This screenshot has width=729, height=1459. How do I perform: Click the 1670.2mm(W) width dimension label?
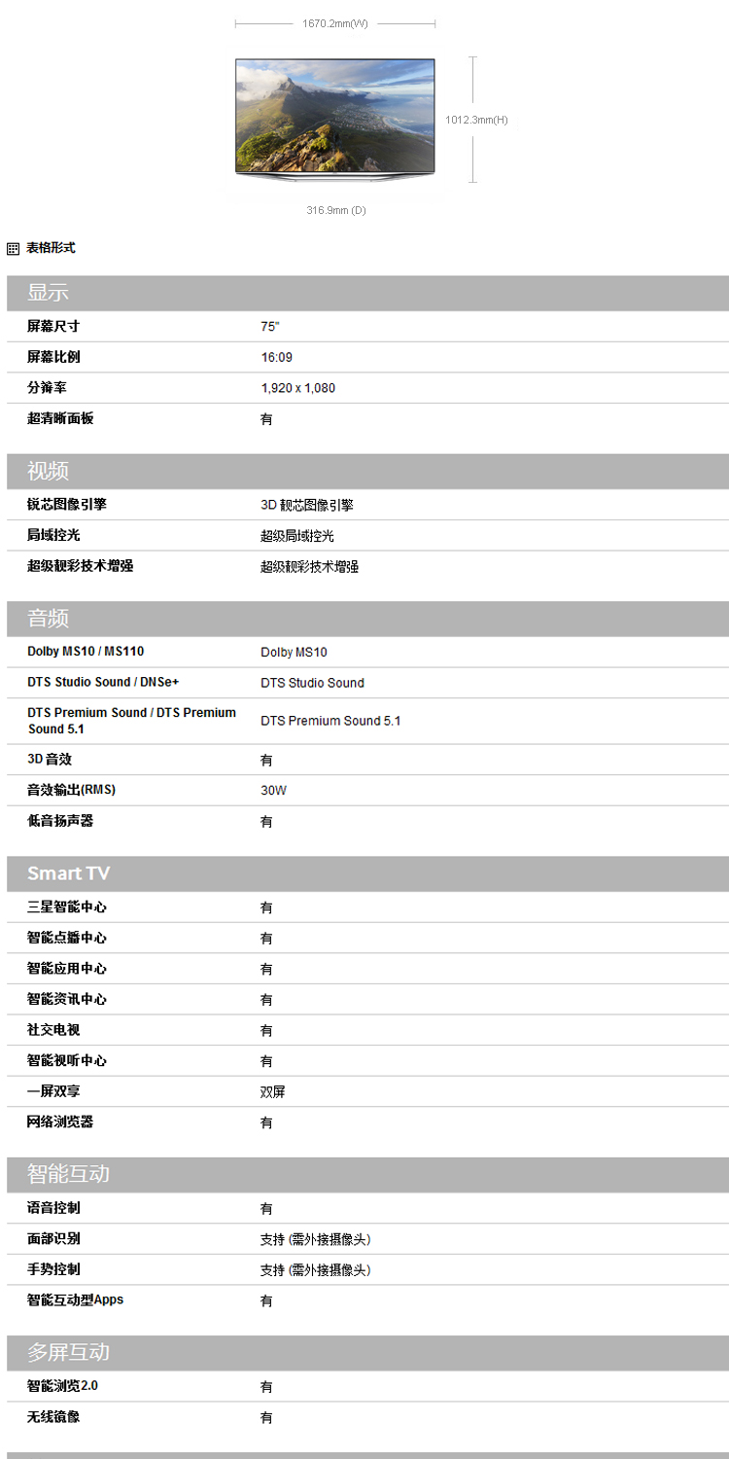pos(334,23)
